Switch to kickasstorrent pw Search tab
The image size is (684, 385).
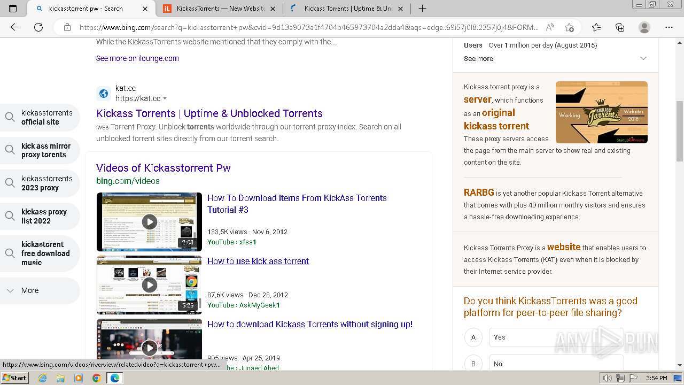(x=91, y=9)
